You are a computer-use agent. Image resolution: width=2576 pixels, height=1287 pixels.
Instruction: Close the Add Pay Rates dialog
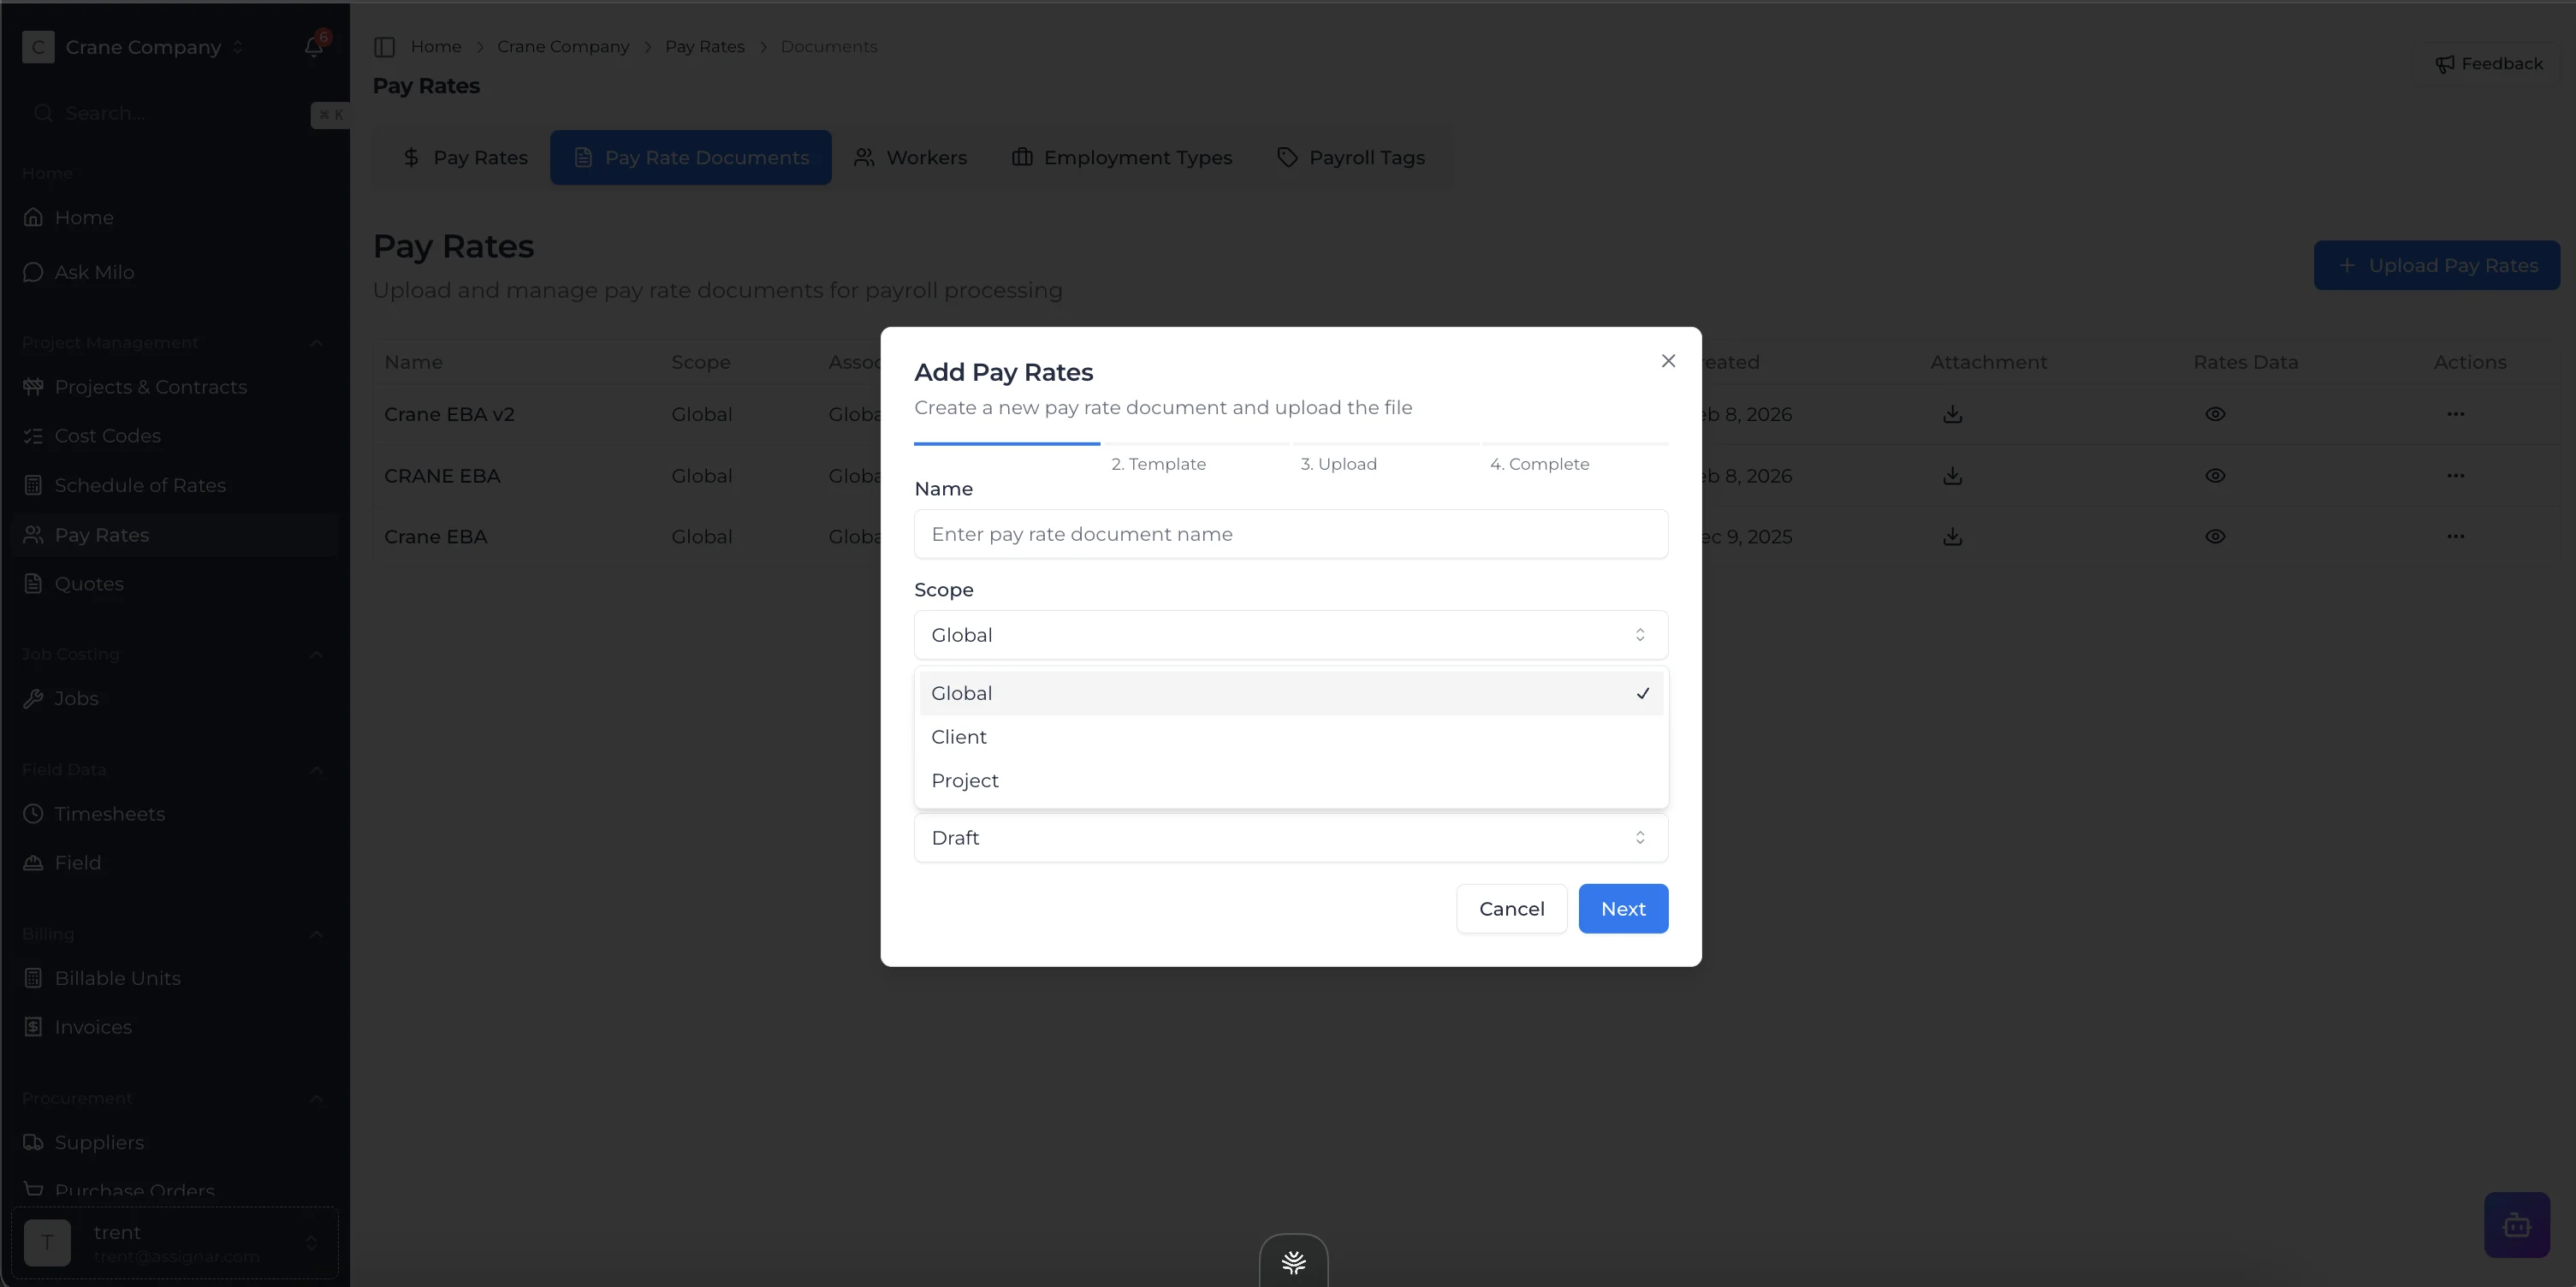coord(1668,361)
